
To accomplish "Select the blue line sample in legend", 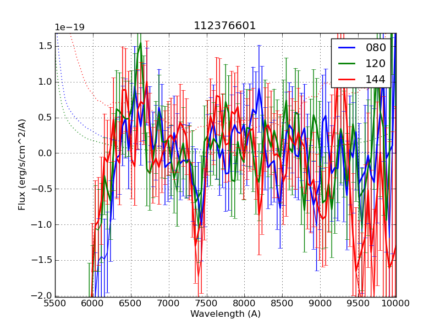I will point(346,48).
